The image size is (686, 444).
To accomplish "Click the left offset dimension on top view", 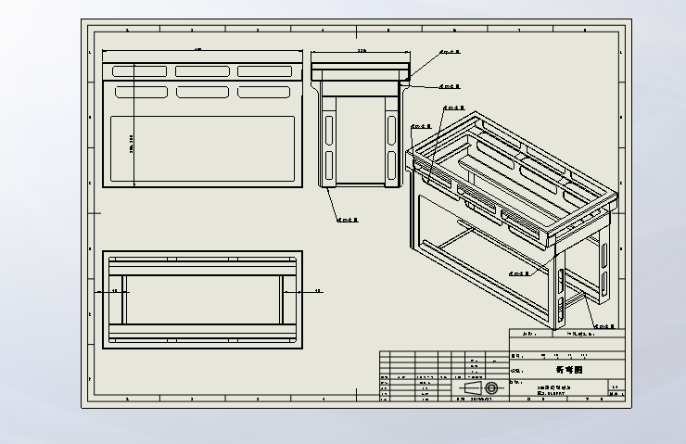I will click(x=115, y=290).
